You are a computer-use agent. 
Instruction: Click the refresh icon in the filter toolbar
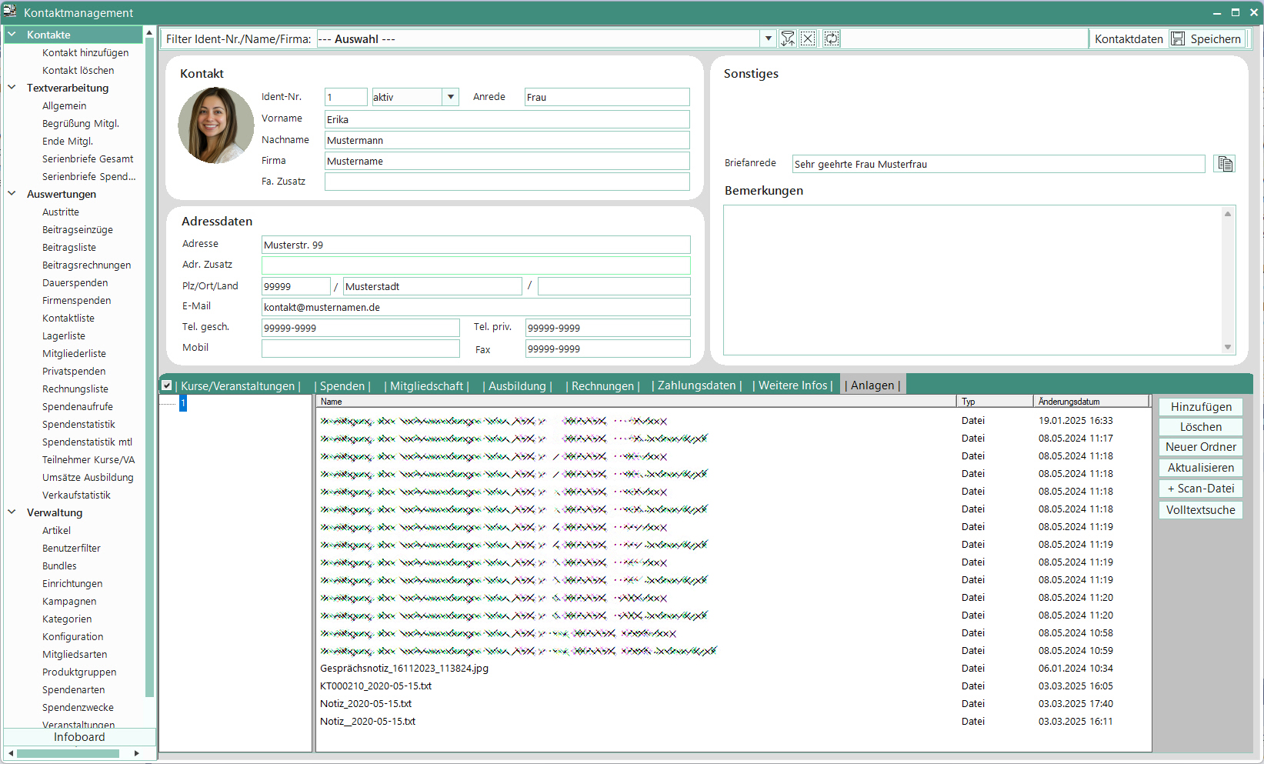832,38
